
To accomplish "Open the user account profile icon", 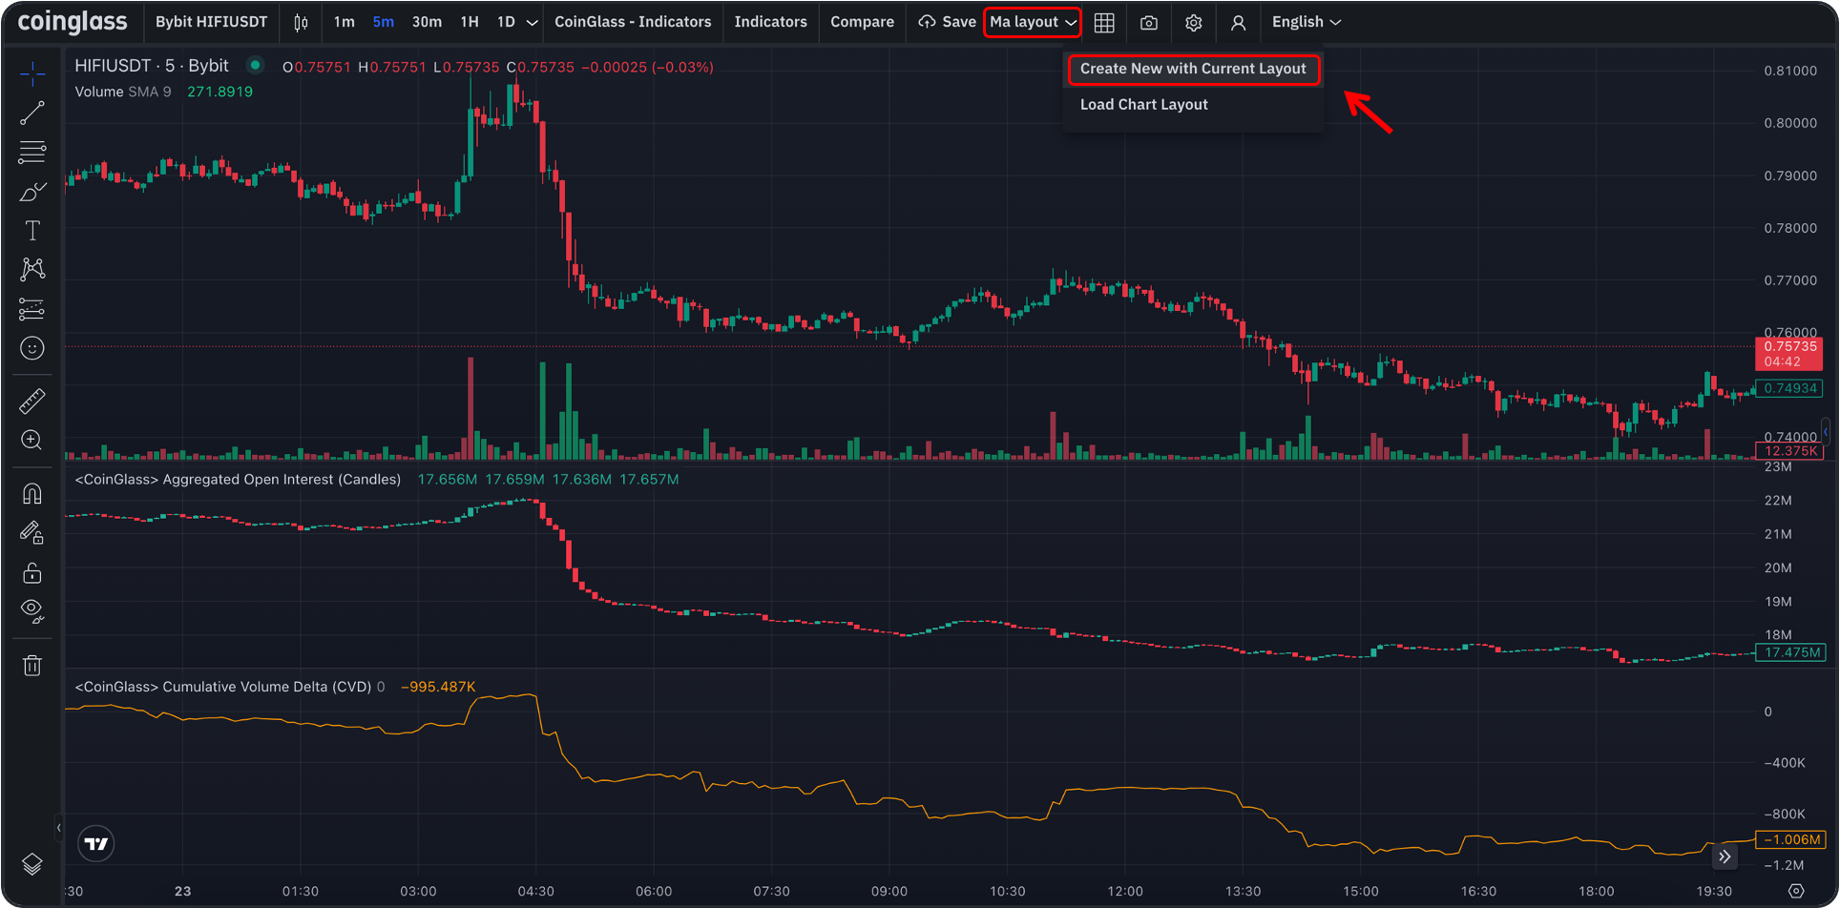I will coord(1238,22).
